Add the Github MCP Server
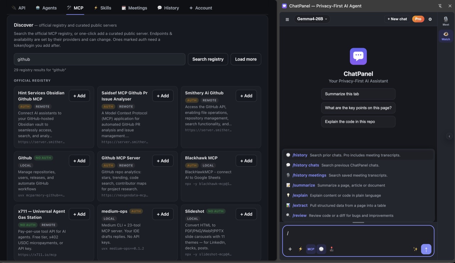Screen dimensions: 455x263 click(163, 161)
